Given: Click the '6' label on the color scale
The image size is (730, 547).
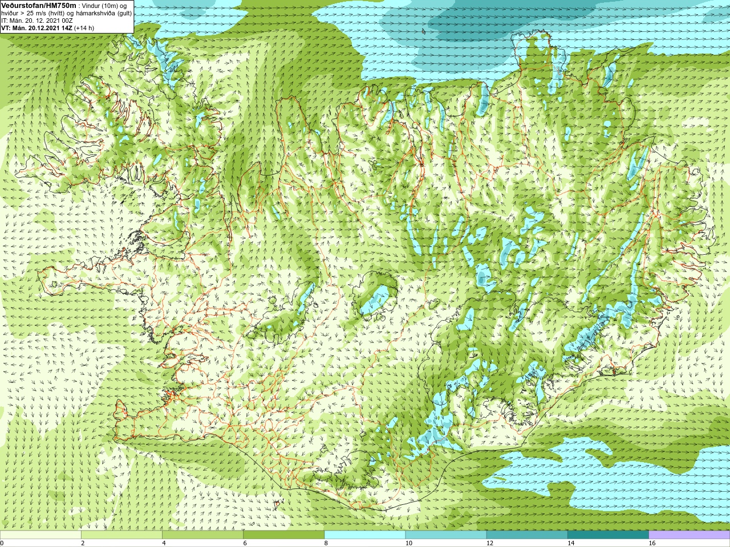Looking at the screenshot, I should click(245, 543).
